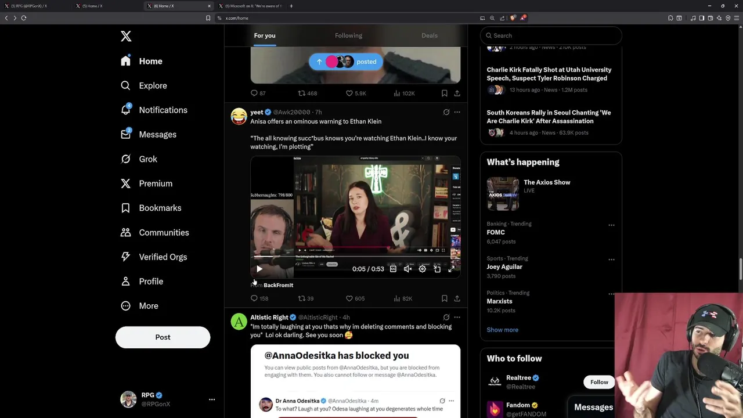This screenshot has width=743, height=418.
Task: Seek along the video progress bar
Action: [355, 257]
